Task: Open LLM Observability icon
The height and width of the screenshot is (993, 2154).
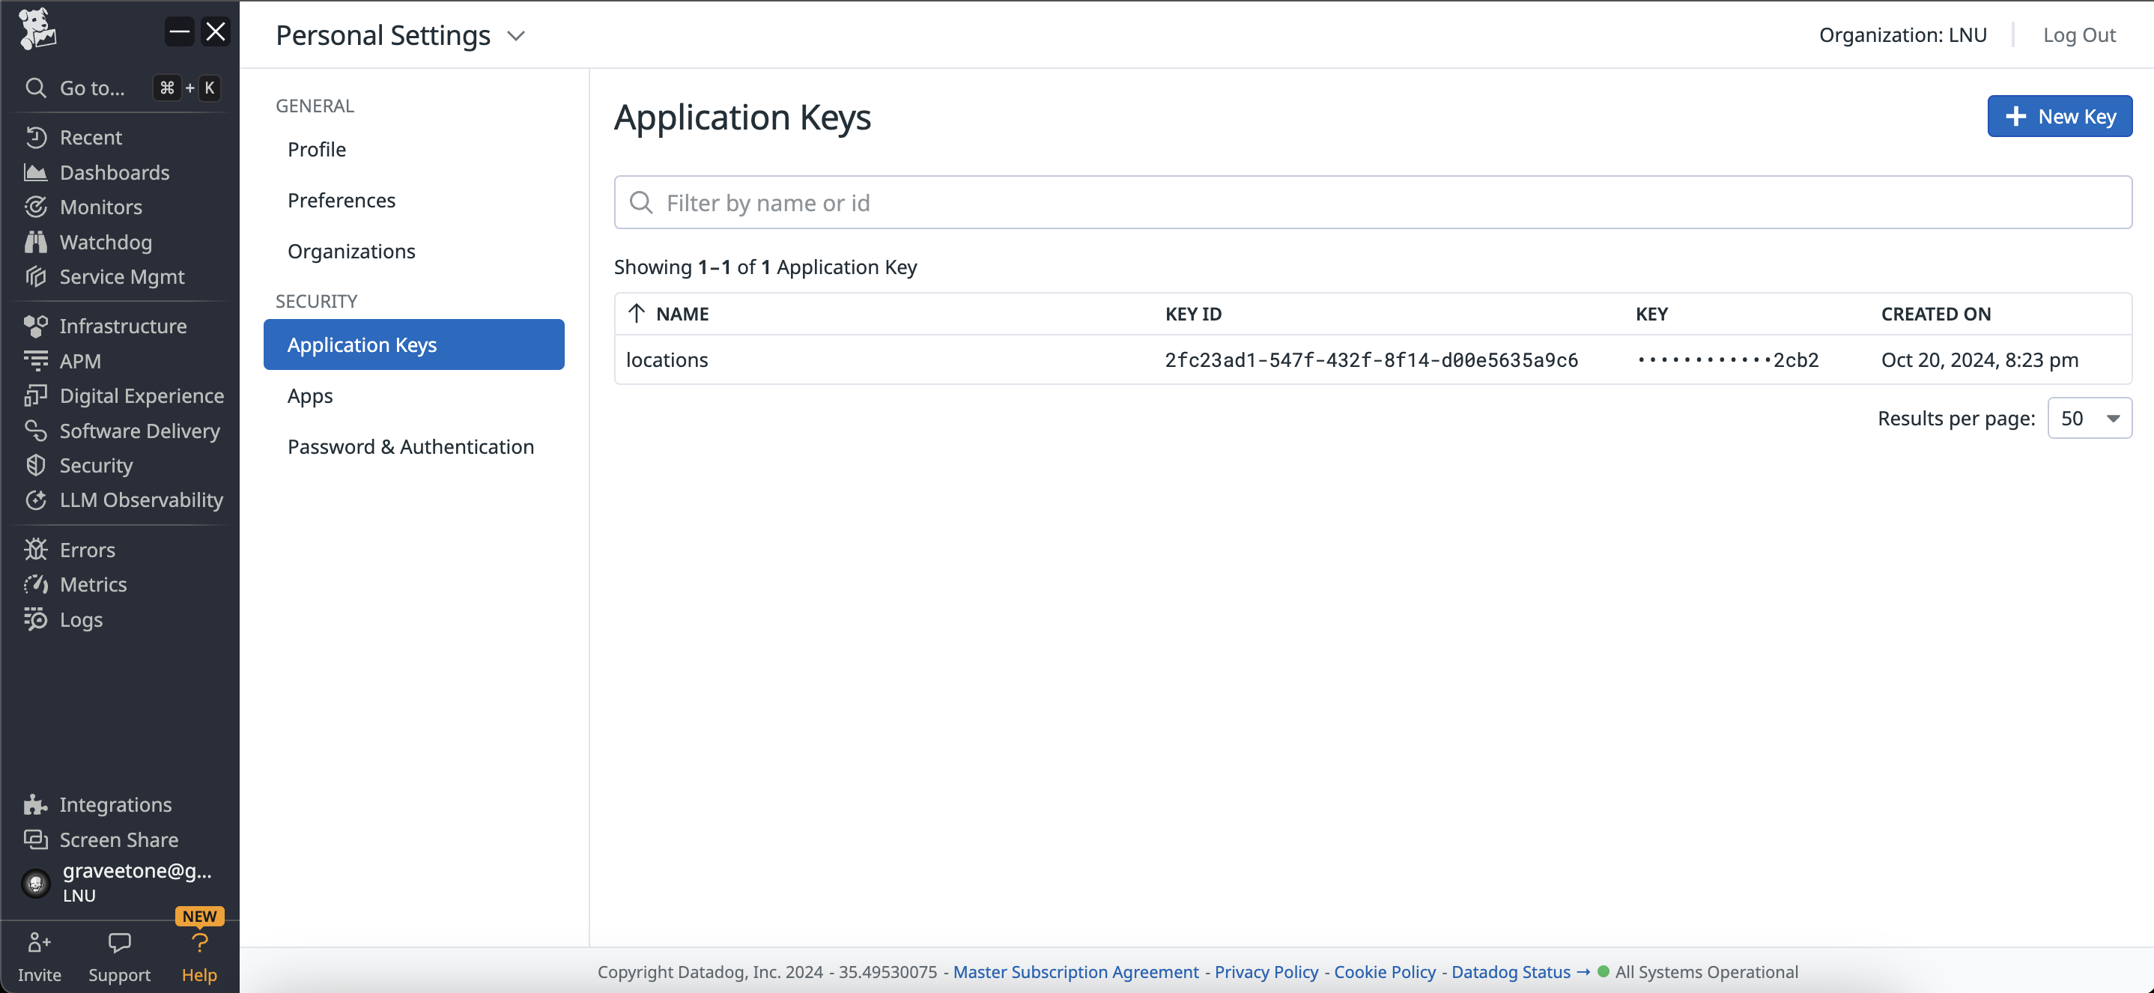Action: (x=35, y=499)
